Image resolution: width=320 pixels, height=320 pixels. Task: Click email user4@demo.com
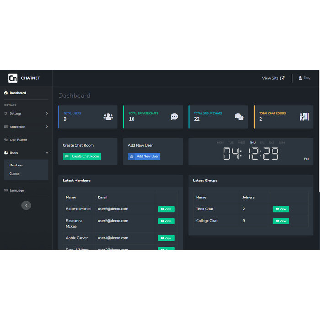click(113, 238)
